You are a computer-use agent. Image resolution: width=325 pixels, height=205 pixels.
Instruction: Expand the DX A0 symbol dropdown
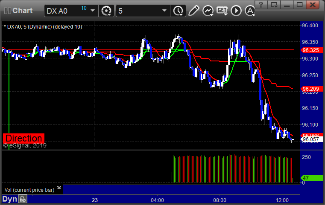pyautogui.click(x=93, y=11)
